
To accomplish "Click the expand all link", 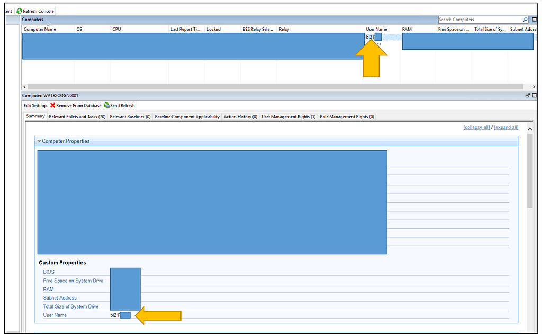I will tap(505, 127).
